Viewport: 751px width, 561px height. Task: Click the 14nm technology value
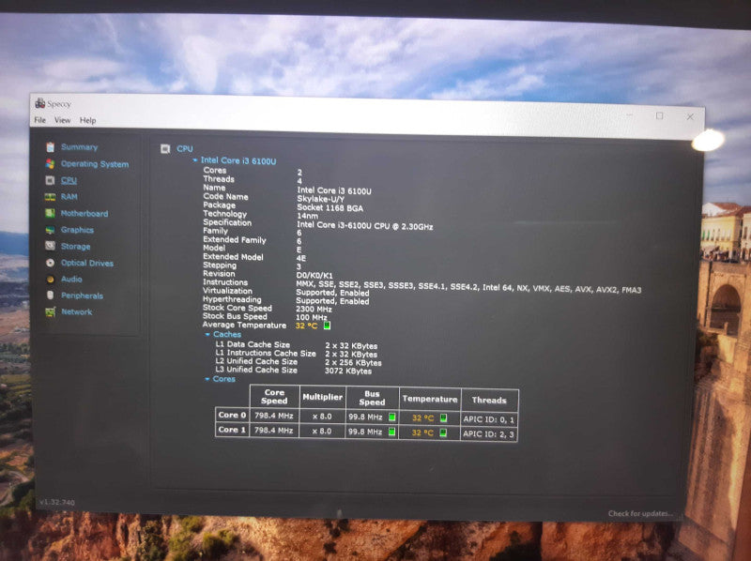click(308, 217)
